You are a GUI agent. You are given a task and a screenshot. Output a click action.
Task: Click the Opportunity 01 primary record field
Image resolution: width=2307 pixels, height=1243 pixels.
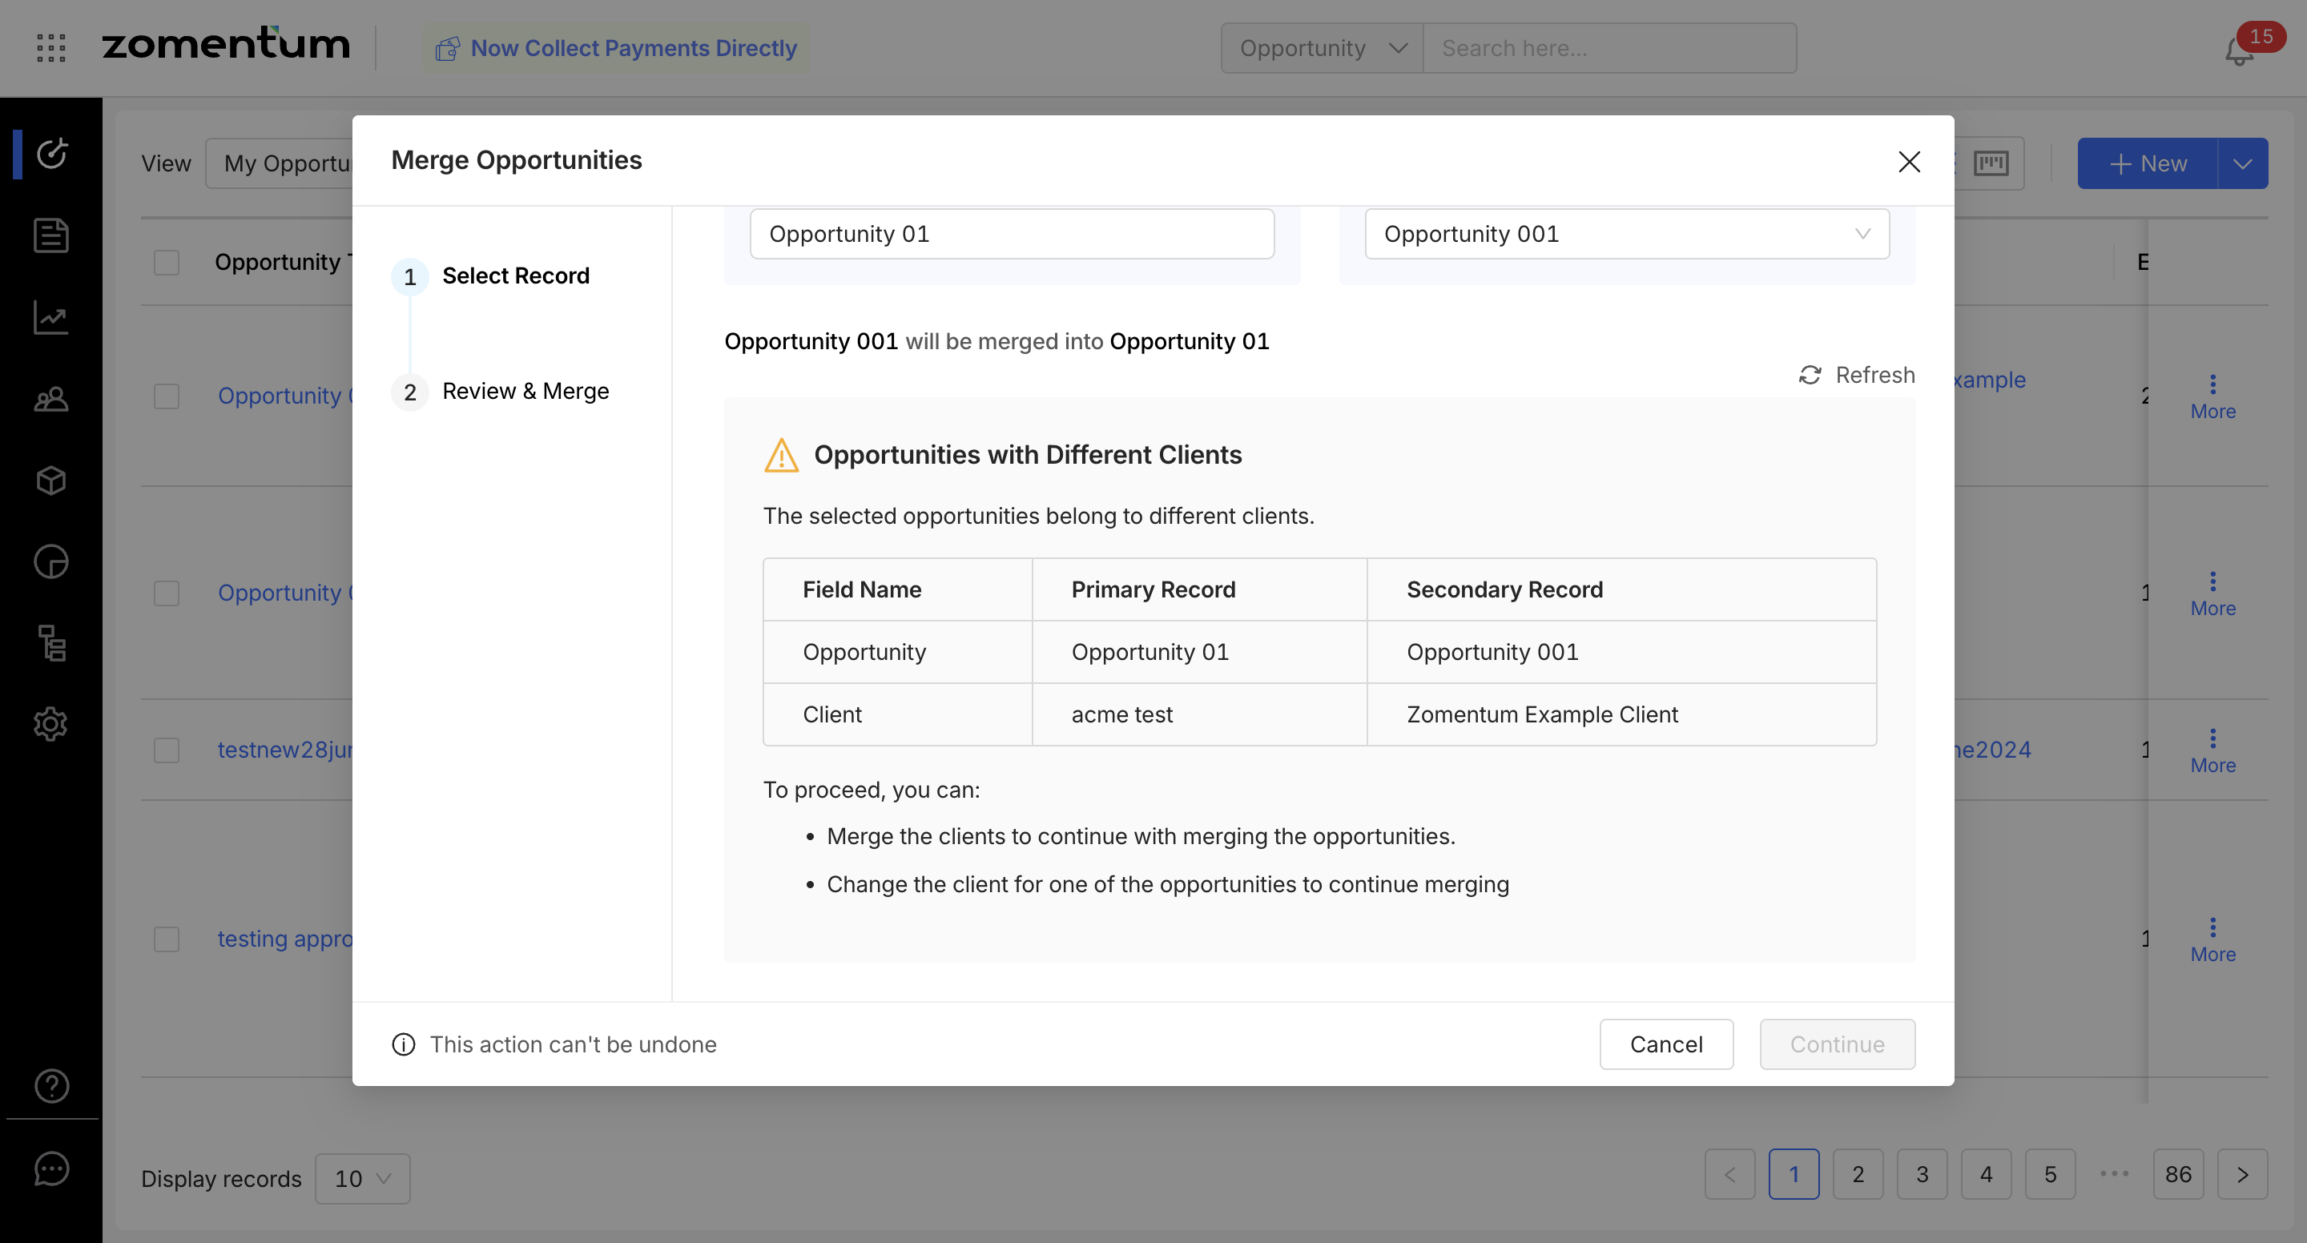pyautogui.click(x=1011, y=234)
